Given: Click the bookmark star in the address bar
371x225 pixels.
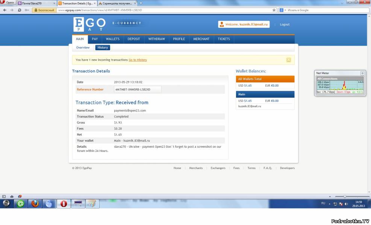Looking at the screenshot, I should (274, 10).
